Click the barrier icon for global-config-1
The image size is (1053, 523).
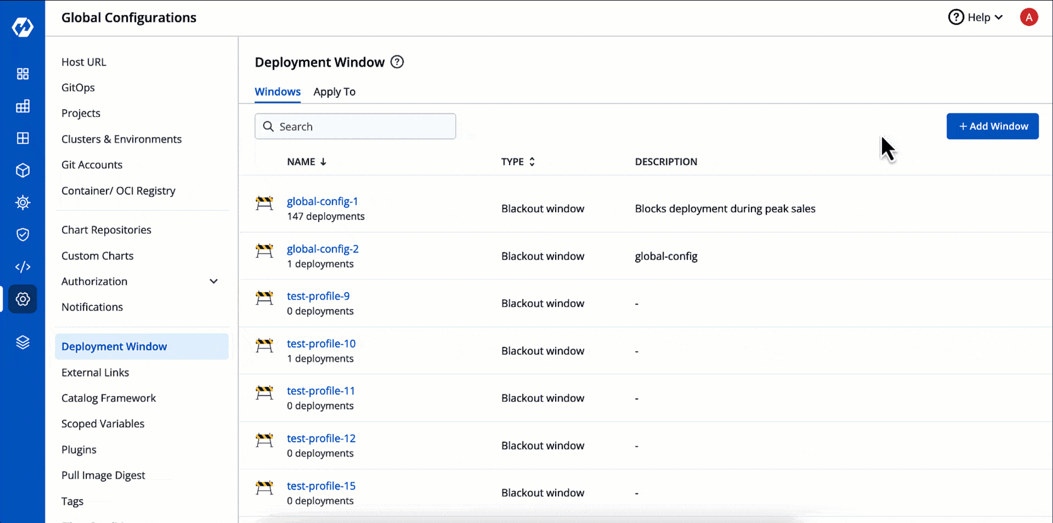click(264, 203)
